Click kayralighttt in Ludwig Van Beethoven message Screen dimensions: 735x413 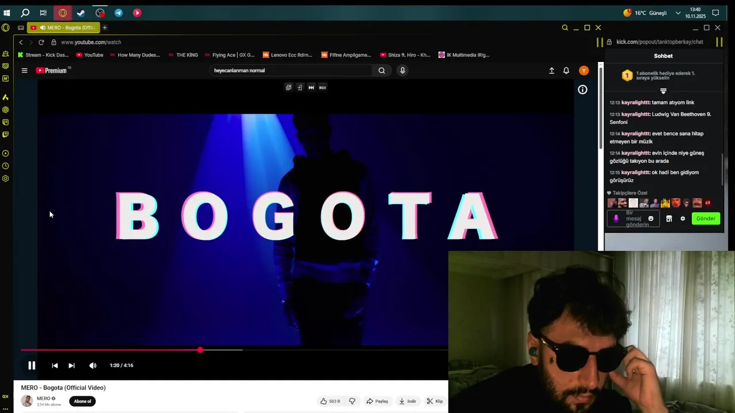[636, 114]
